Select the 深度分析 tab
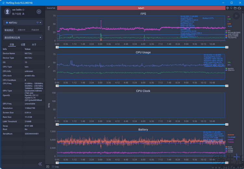Screen dimensions: 244x169 click(21, 30)
